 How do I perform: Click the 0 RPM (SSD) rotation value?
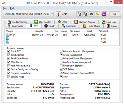coord(103,98)
